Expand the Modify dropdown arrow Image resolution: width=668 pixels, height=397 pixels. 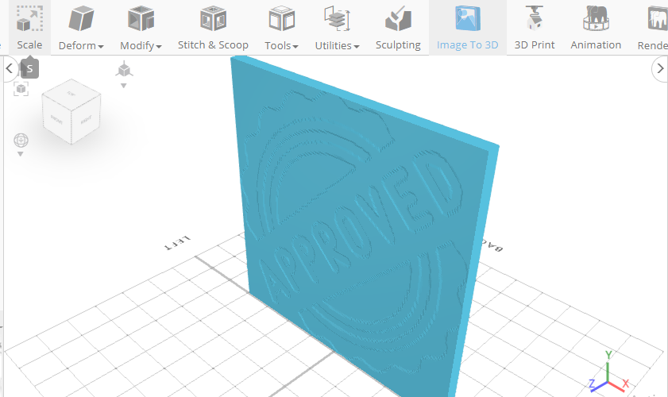(159, 46)
